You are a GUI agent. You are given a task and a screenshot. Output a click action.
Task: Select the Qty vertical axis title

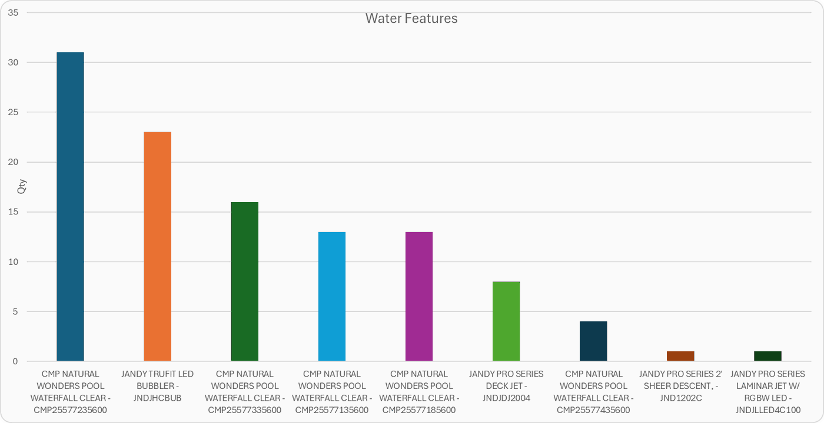[x=22, y=186]
